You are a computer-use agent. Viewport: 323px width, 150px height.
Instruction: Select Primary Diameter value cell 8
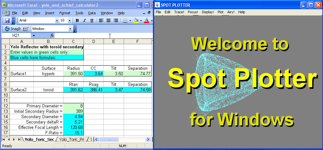click(73, 106)
